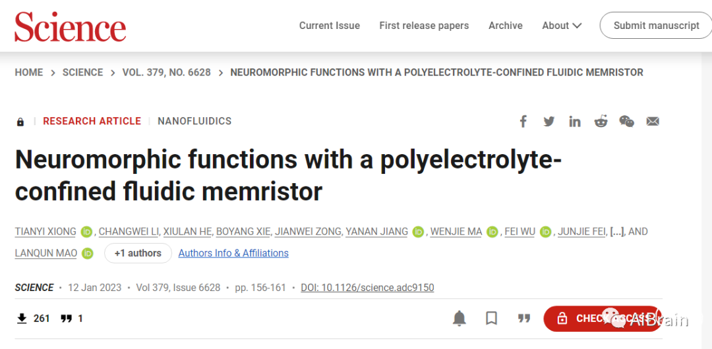The width and height of the screenshot is (712, 349).
Task: Expand the +1 authors list
Action: click(138, 253)
